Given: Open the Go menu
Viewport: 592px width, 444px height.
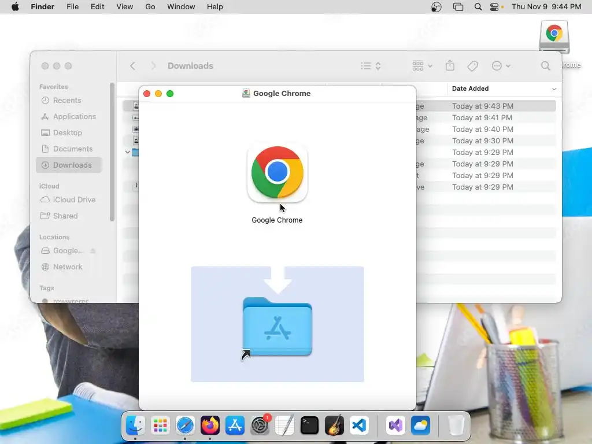Looking at the screenshot, I should pos(150,7).
